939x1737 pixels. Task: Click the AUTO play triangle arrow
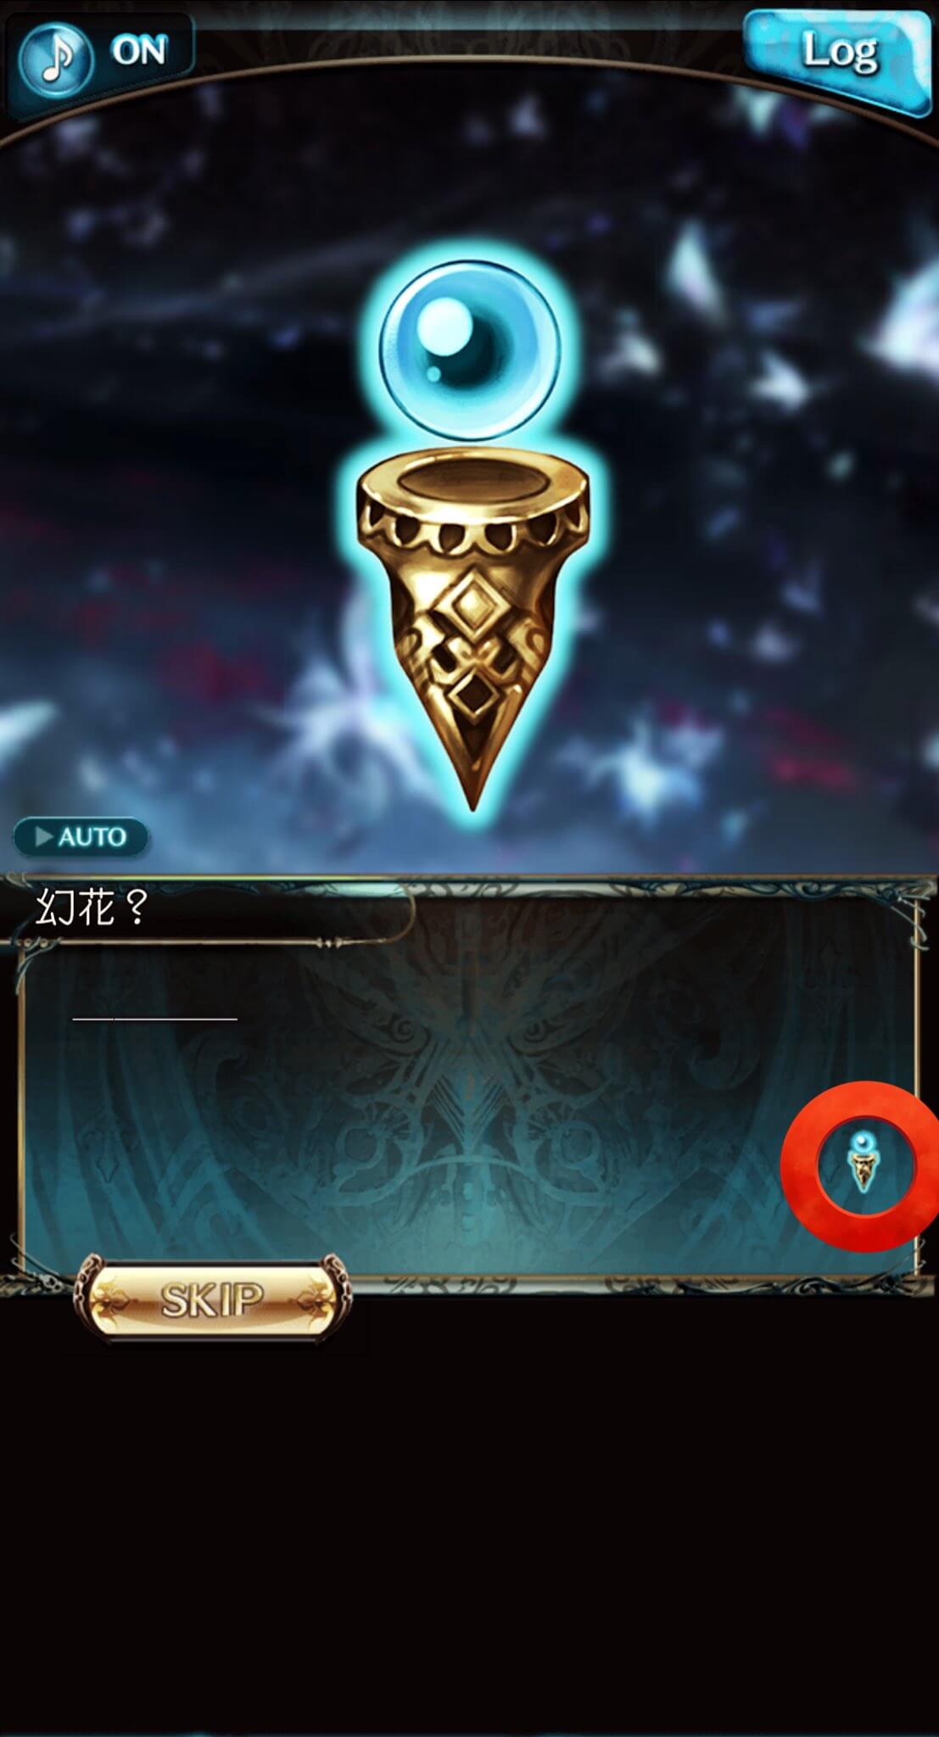(x=43, y=837)
